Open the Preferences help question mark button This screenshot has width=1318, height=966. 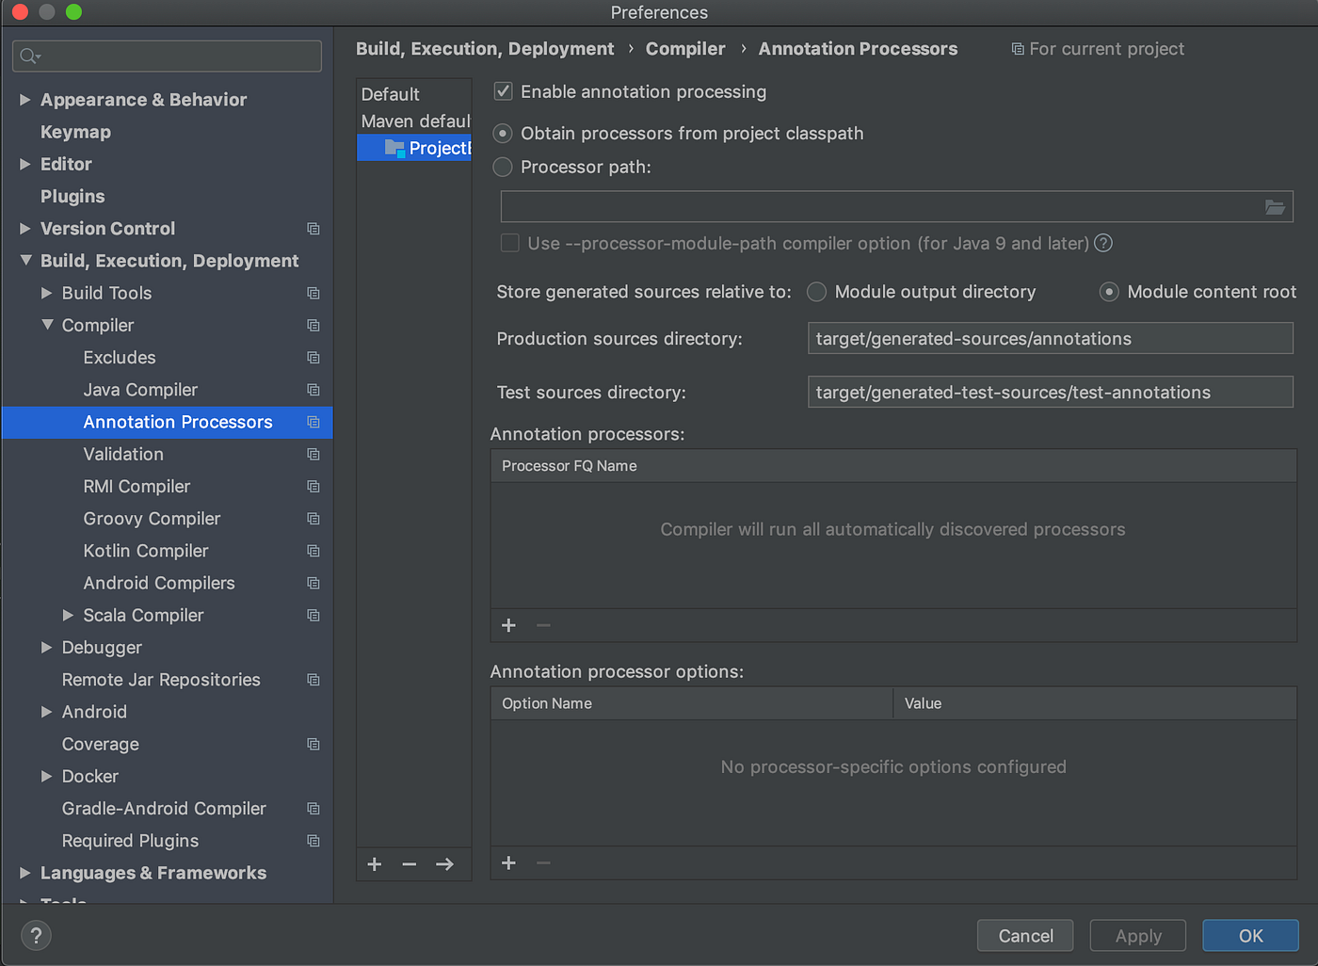click(x=36, y=936)
